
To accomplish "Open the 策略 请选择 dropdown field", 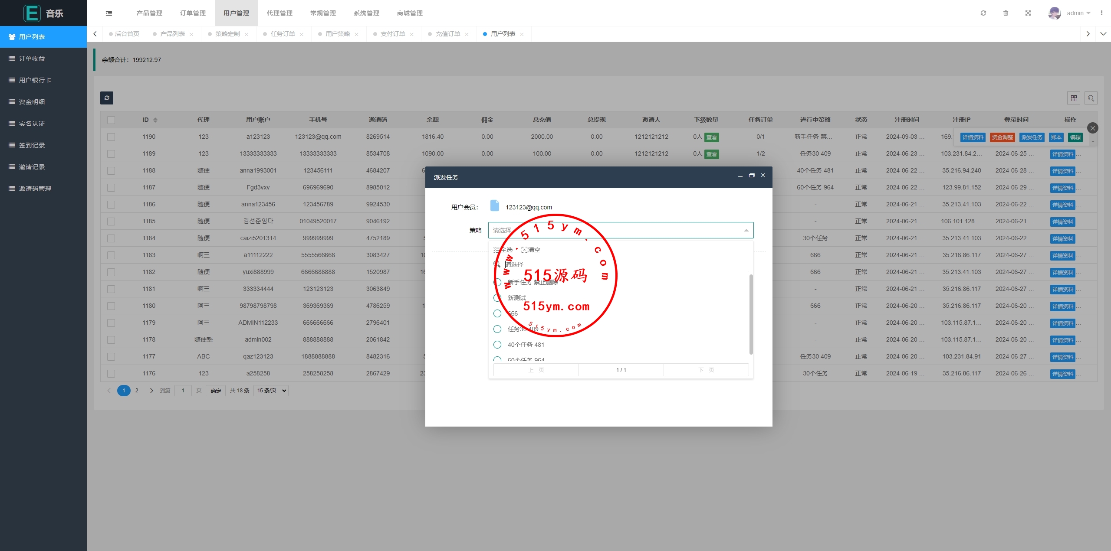I will [x=621, y=230].
